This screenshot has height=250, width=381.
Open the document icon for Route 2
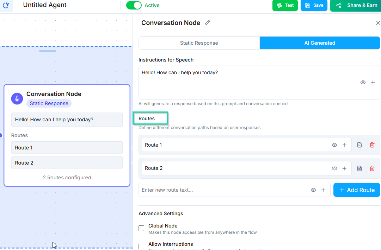pos(359,168)
